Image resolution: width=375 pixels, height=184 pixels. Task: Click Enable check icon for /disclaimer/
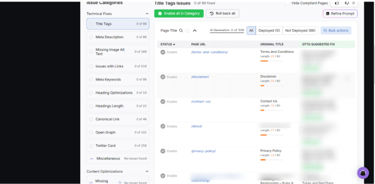(163, 77)
